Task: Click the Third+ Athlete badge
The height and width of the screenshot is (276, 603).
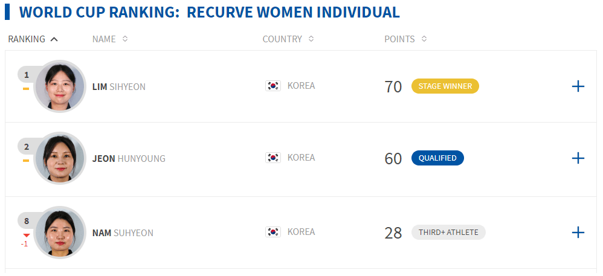Action: tap(448, 232)
